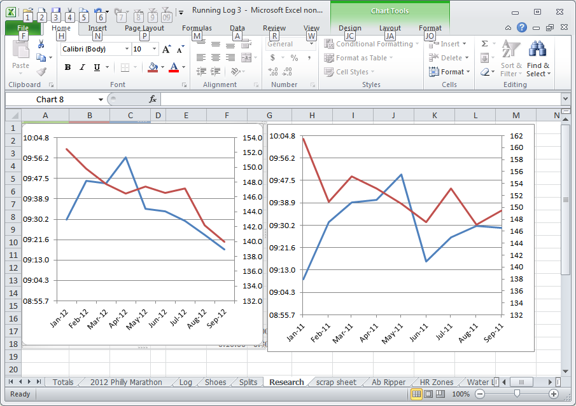The image size is (576, 406).
Task: Open the Name Box dropdown arrow
Action: [101, 100]
